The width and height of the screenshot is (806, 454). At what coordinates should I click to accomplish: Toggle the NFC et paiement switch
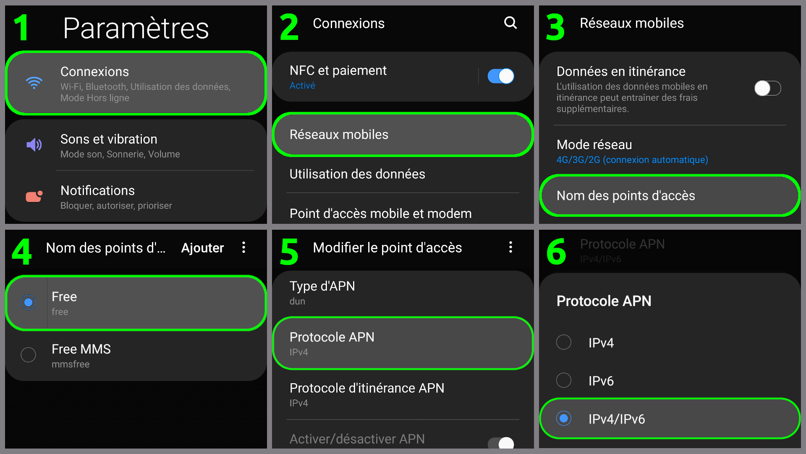[x=500, y=76]
